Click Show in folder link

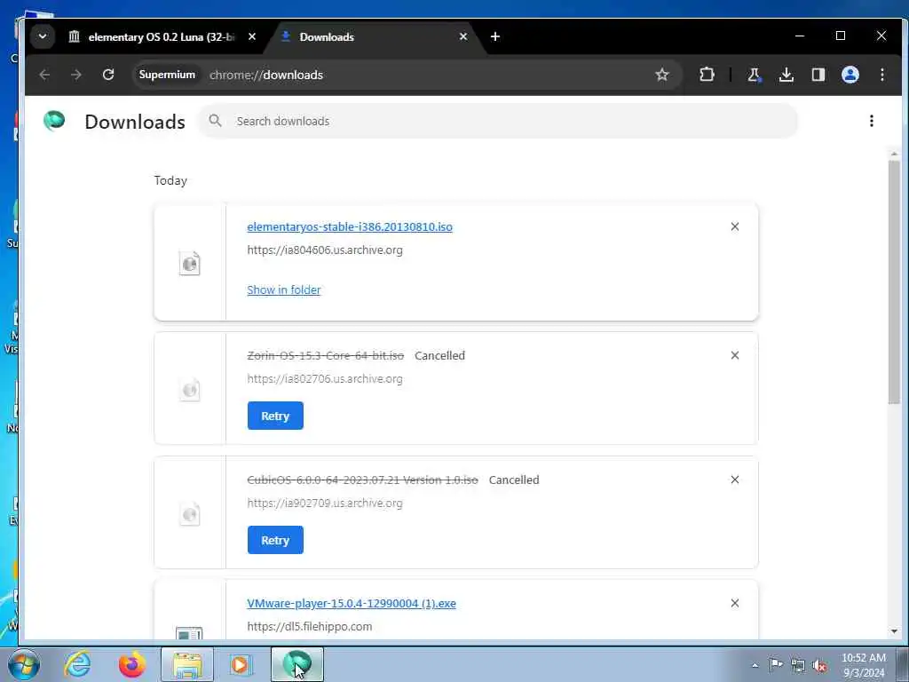pos(283,290)
